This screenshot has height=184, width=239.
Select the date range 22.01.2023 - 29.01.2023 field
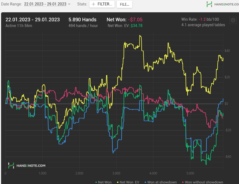pyautogui.click(x=45, y=4)
